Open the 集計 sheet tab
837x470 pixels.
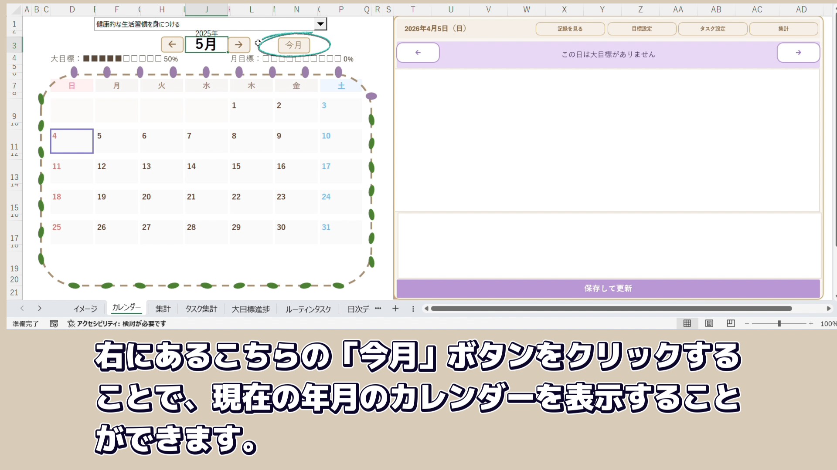[163, 309]
